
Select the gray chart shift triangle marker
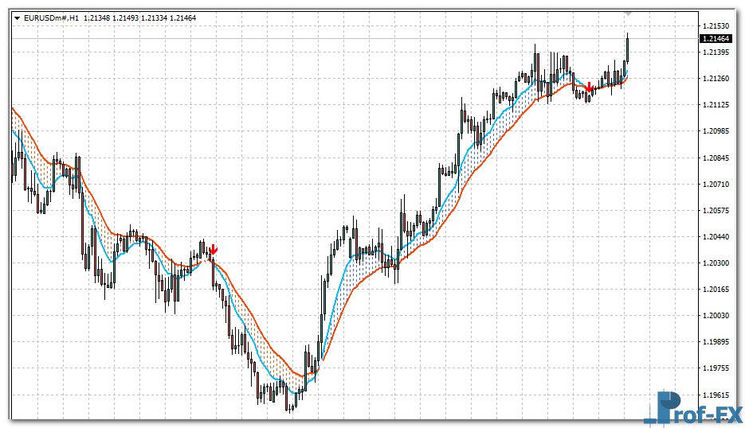coord(629,14)
